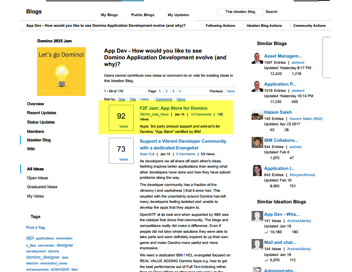
Task: Open the IBM Collabora... blog
Action: tap(281, 140)
